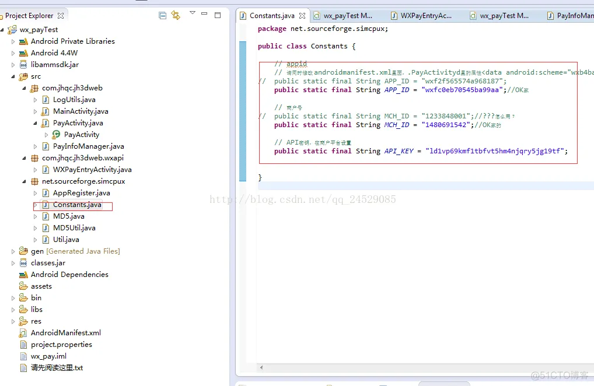
Task: Toggle Link with Editor in Project Explorer
Action: coord(176,15)
